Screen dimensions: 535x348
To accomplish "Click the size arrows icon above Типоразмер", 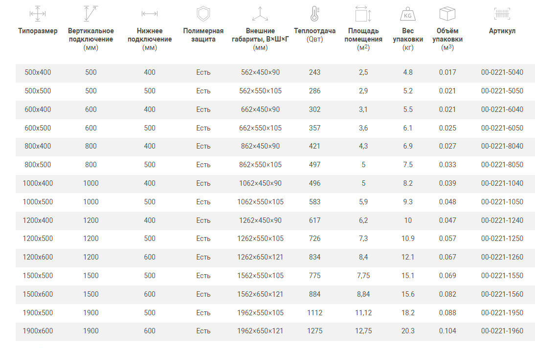I will (38, 13).
